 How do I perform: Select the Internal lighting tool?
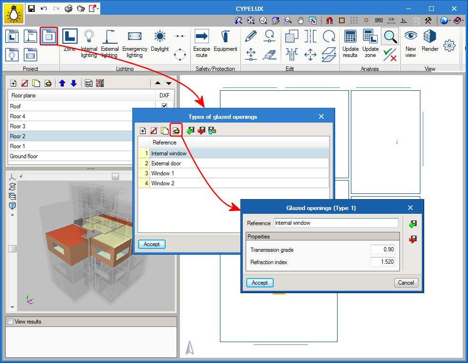(89, 43)
